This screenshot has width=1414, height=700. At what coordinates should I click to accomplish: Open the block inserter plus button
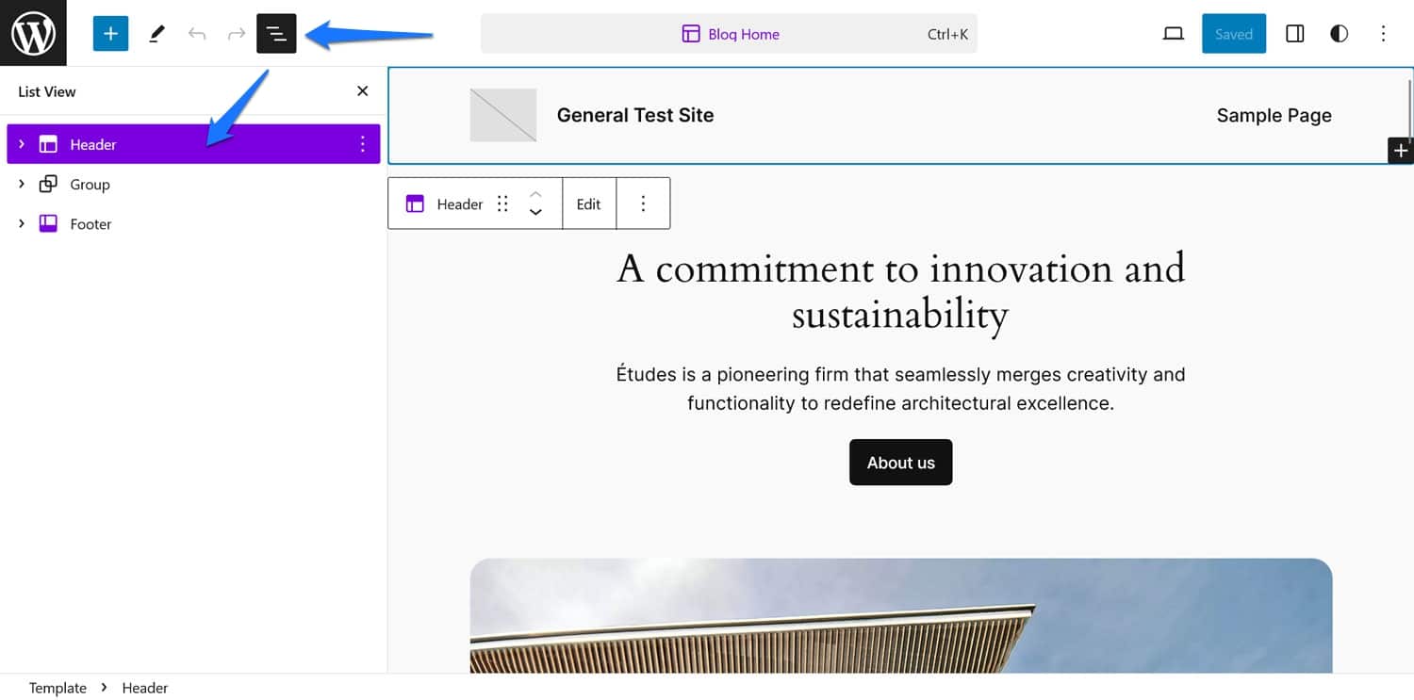(x=110, y=34)
